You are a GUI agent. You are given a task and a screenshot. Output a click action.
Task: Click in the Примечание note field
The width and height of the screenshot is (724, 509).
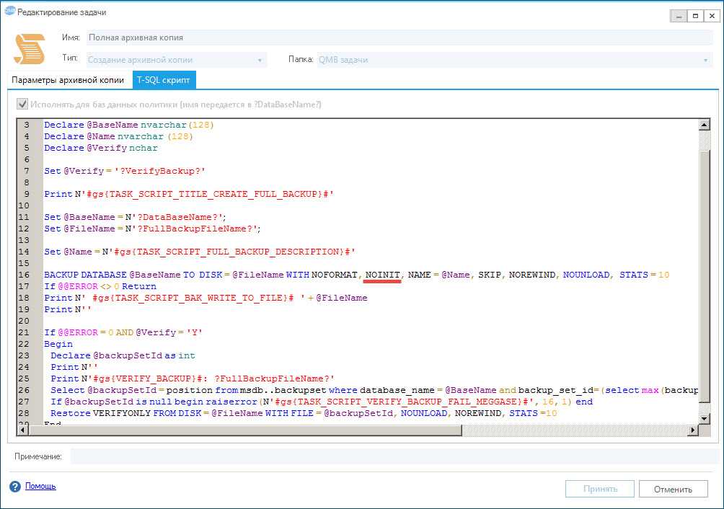(x=394, y=456)
